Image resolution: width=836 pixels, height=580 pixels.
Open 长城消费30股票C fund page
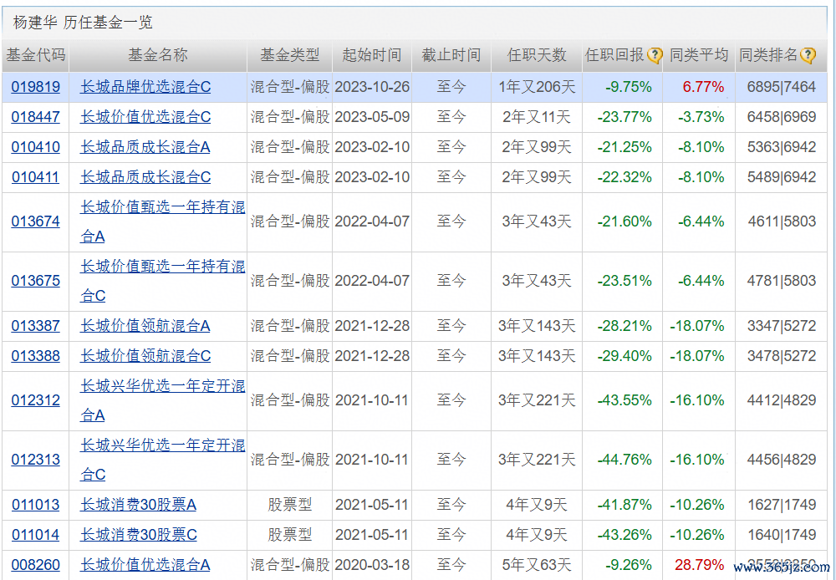click(139, 535)
